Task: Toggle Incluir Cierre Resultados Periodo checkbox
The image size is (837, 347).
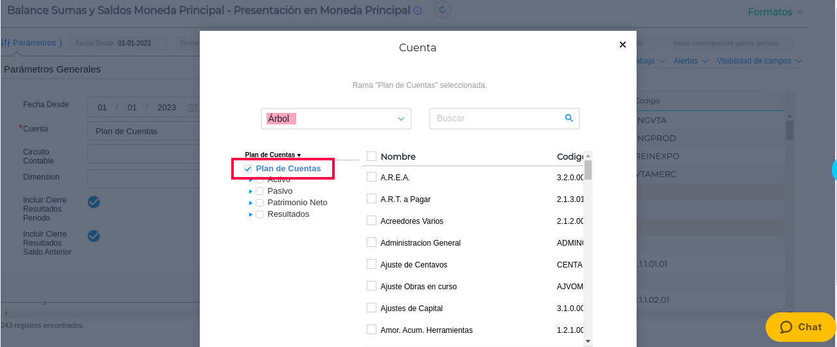Action: (94, 202)
